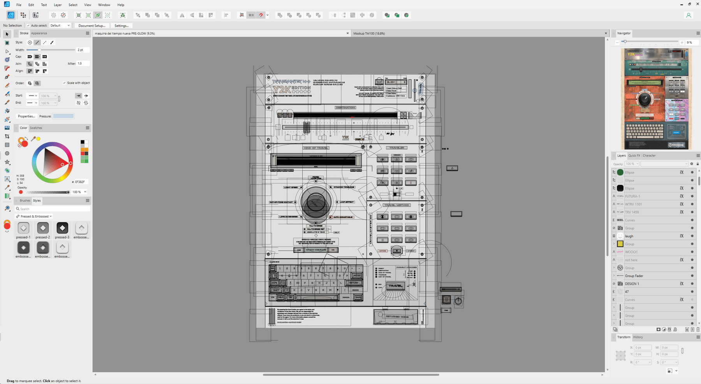Choose the solid line stroke style
Screen dimensions: 701x384
(37, 42)
